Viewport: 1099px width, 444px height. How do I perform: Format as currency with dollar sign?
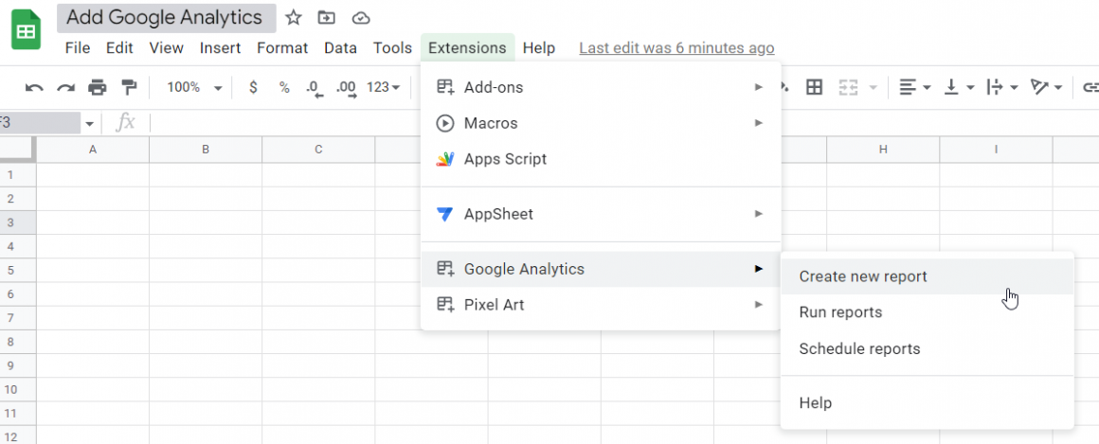[253, 87]
